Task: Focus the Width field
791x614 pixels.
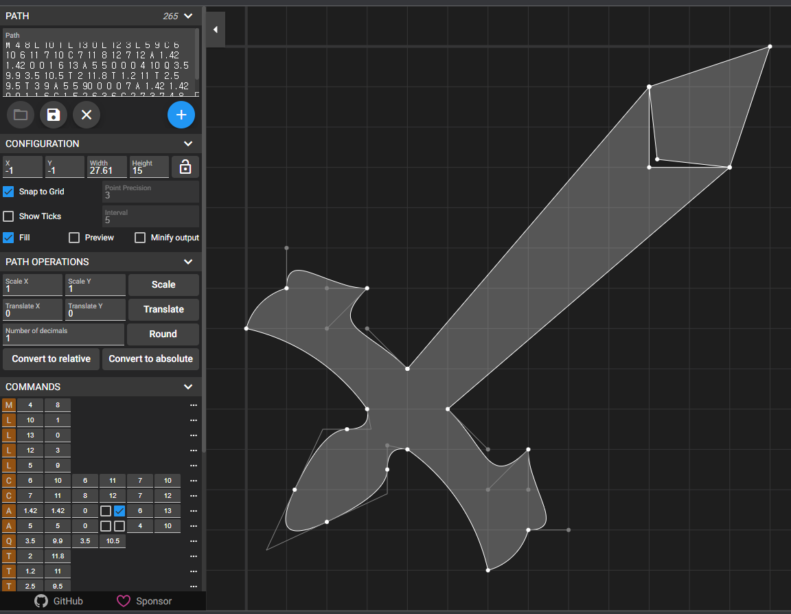Action: pyautogui.click(x=107, y=167)
